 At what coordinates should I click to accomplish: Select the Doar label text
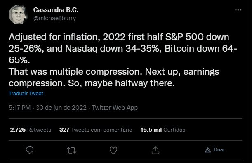tap(219, 150)
